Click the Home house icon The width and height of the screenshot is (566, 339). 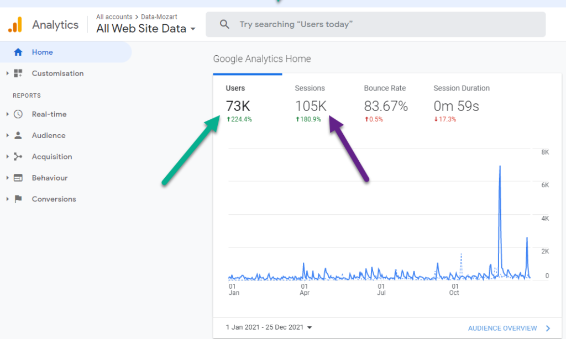pos(18,52)
